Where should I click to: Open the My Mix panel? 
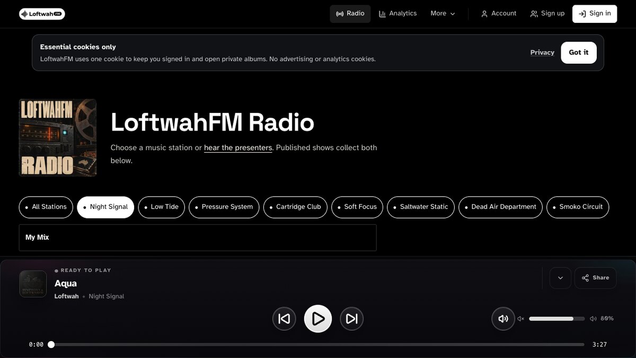point(198,238)
